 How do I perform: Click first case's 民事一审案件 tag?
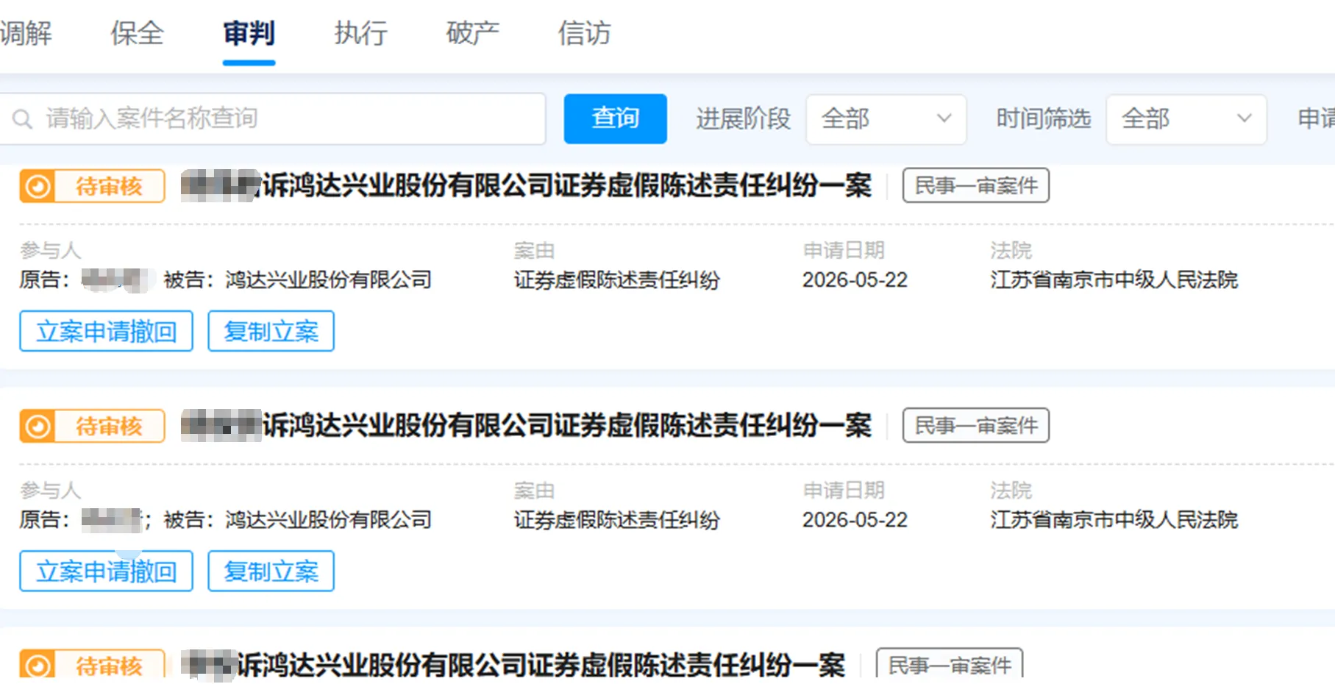(x=975, y=185)
